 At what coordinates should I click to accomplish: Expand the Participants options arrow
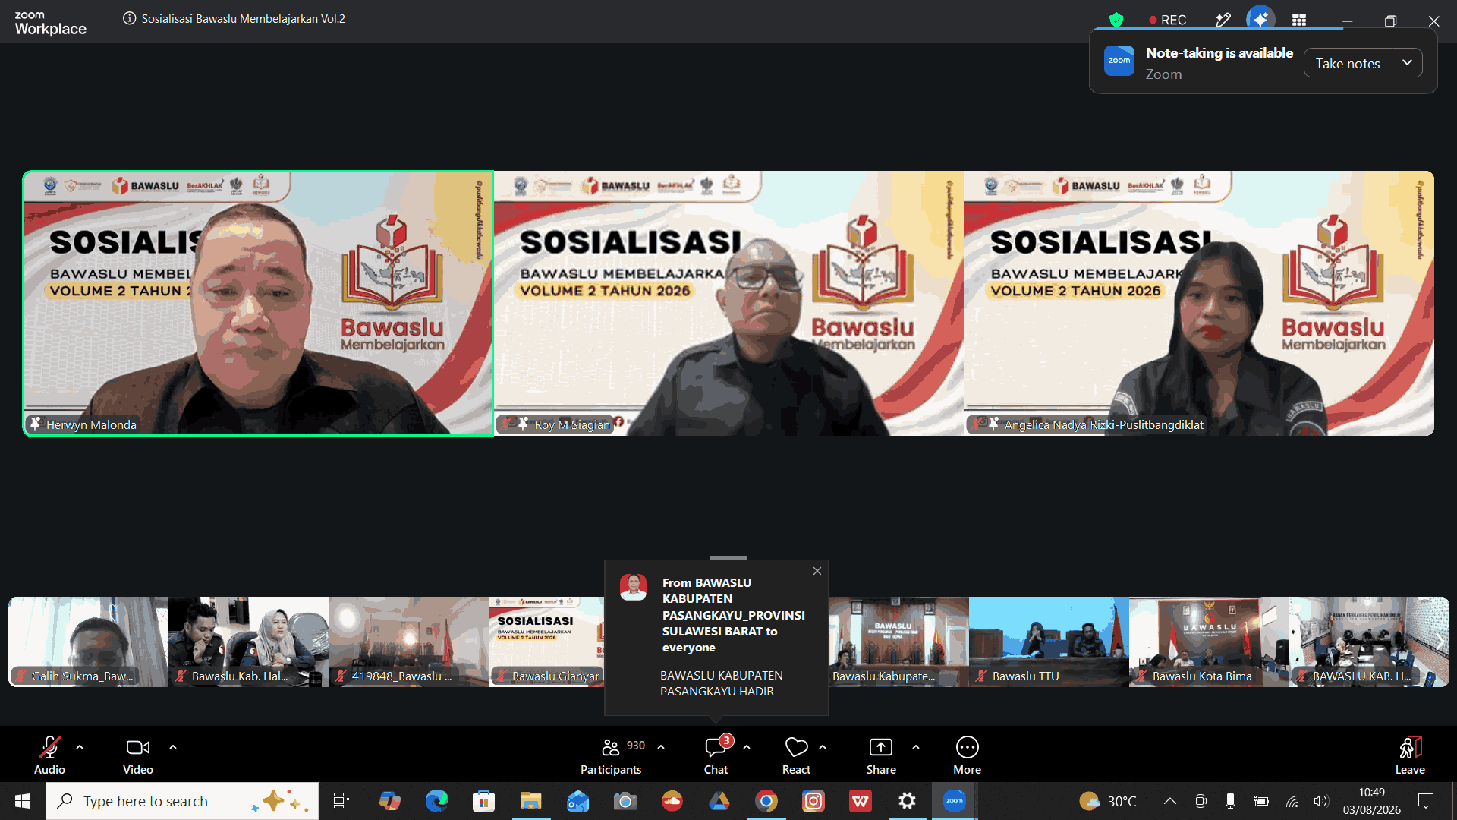(x=661, y=747)
